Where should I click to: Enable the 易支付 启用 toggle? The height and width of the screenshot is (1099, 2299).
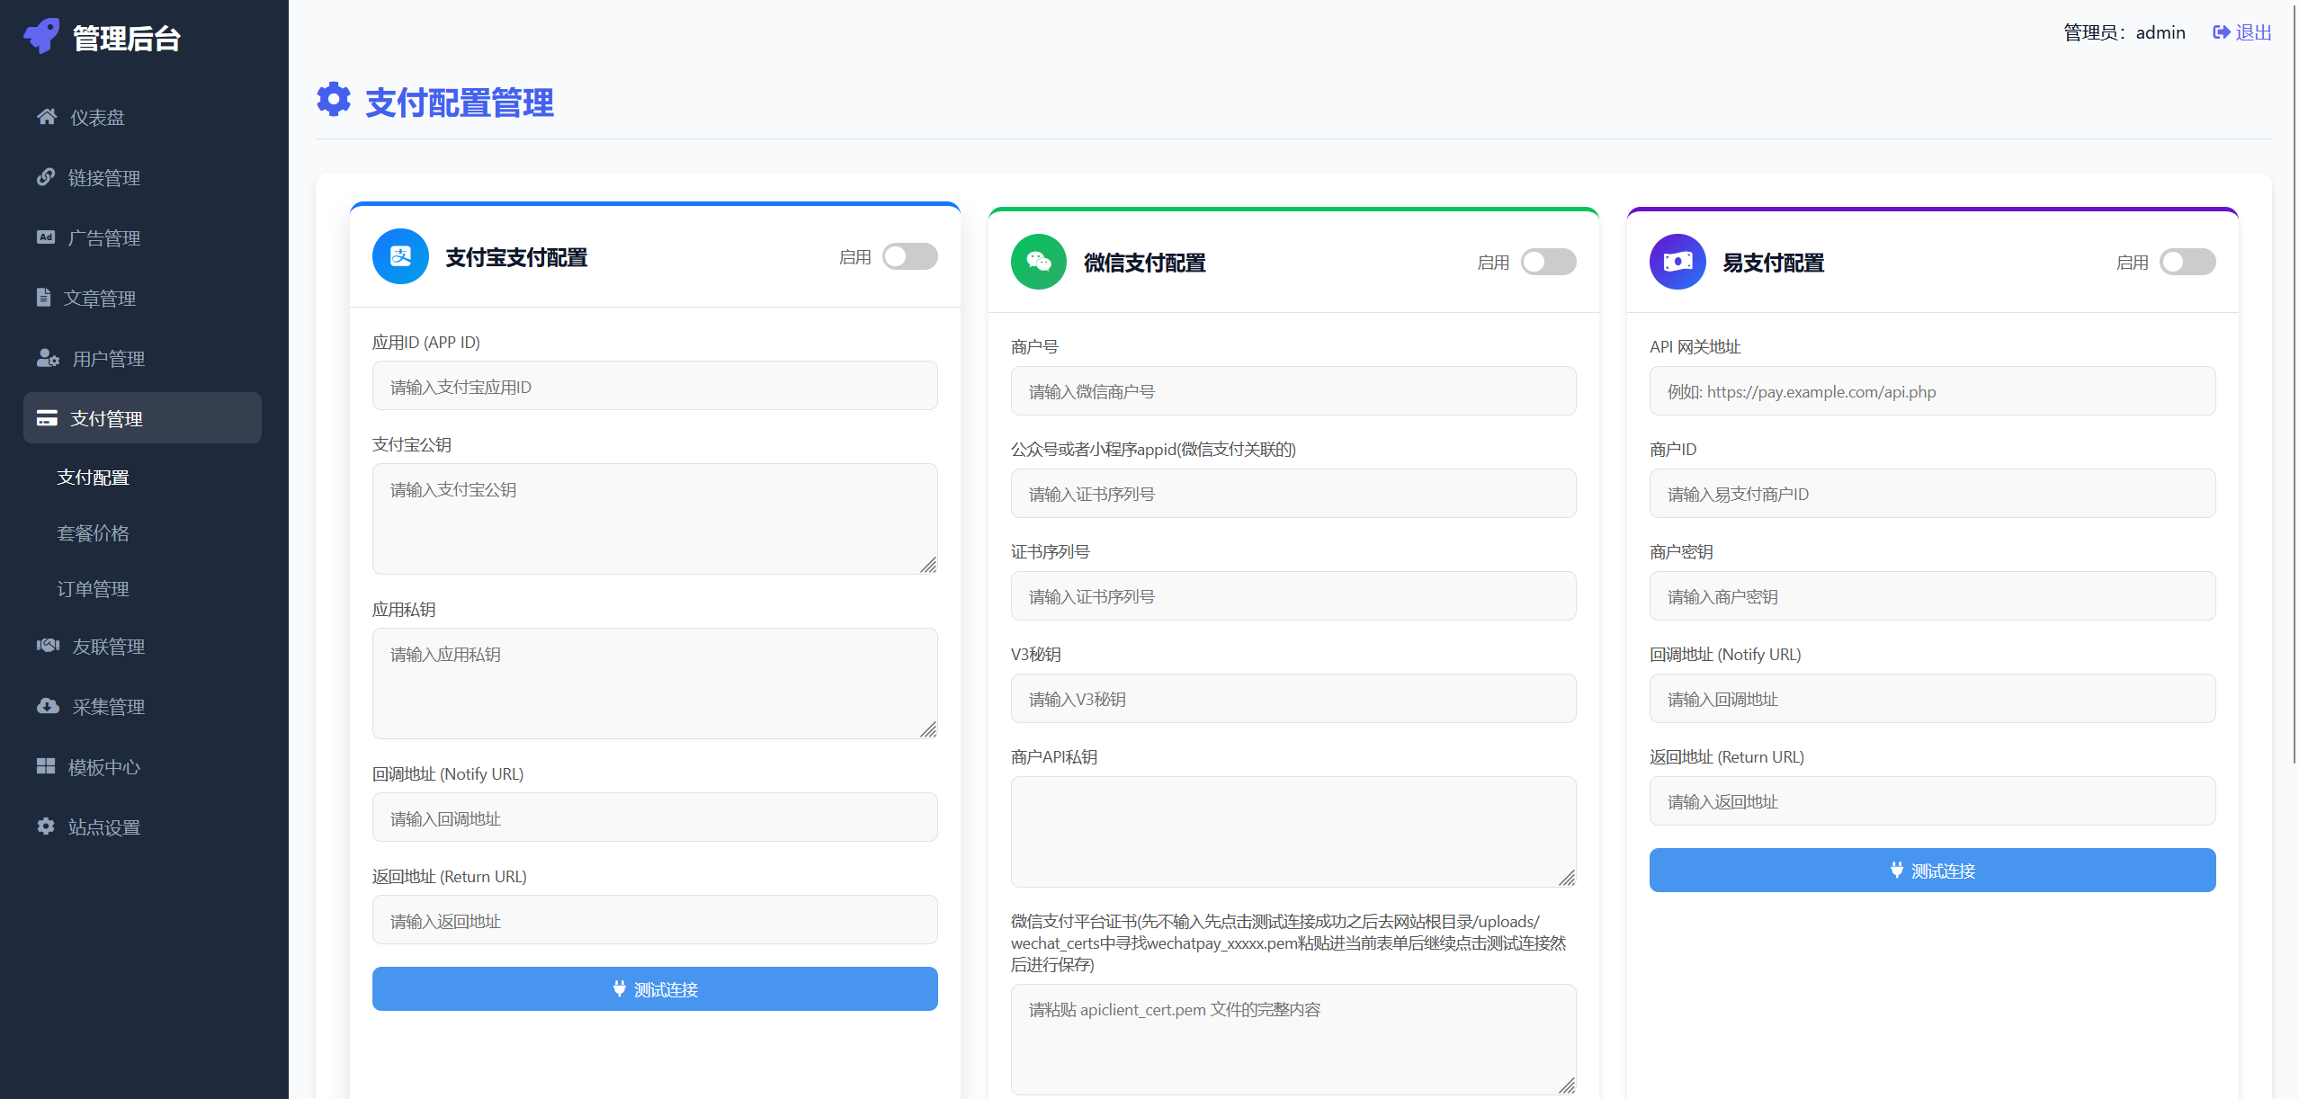2187,262
